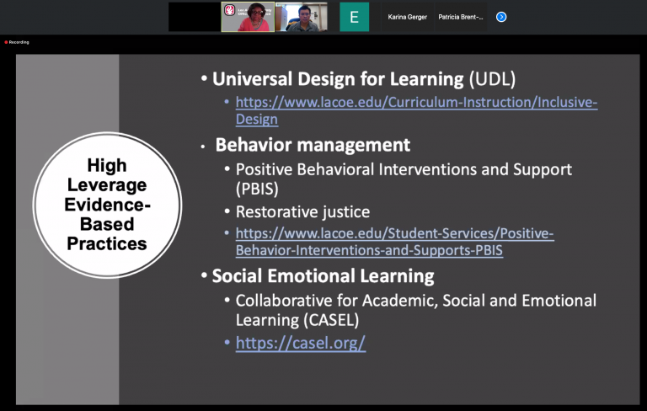Screen dimensions: 647x411
Task: Select the video thumbnail of man in yellow shirt
Action: pyautogui.click(x=302, y=17)
